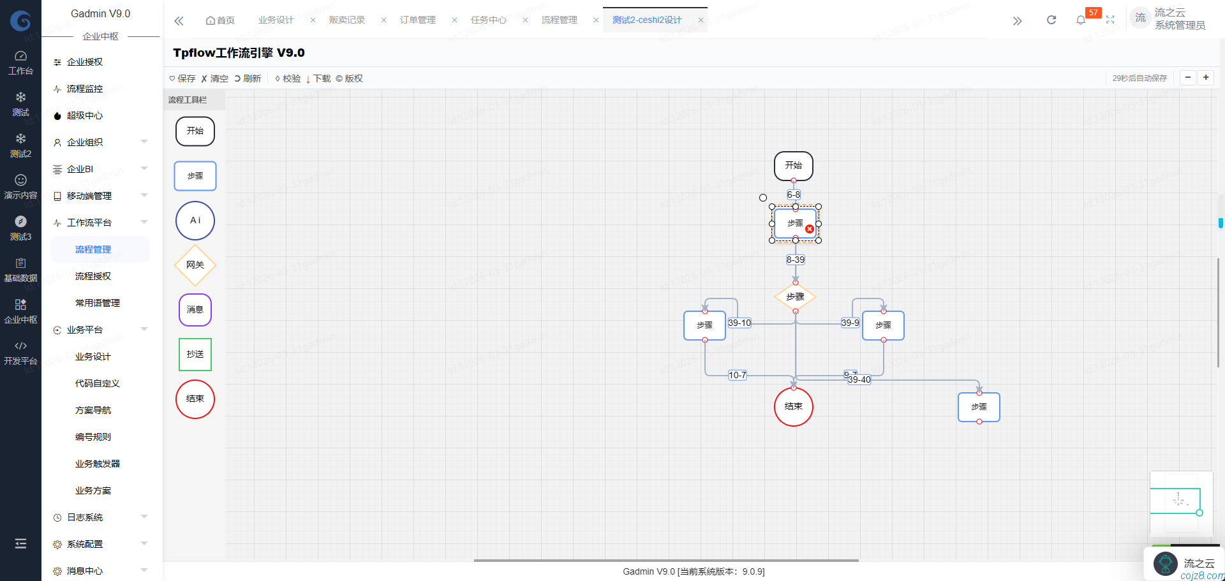The height and width of the screenshot is (581, 1225).
Task: Zoom in canvas with plus button
Action: [x=1206, y=78]
